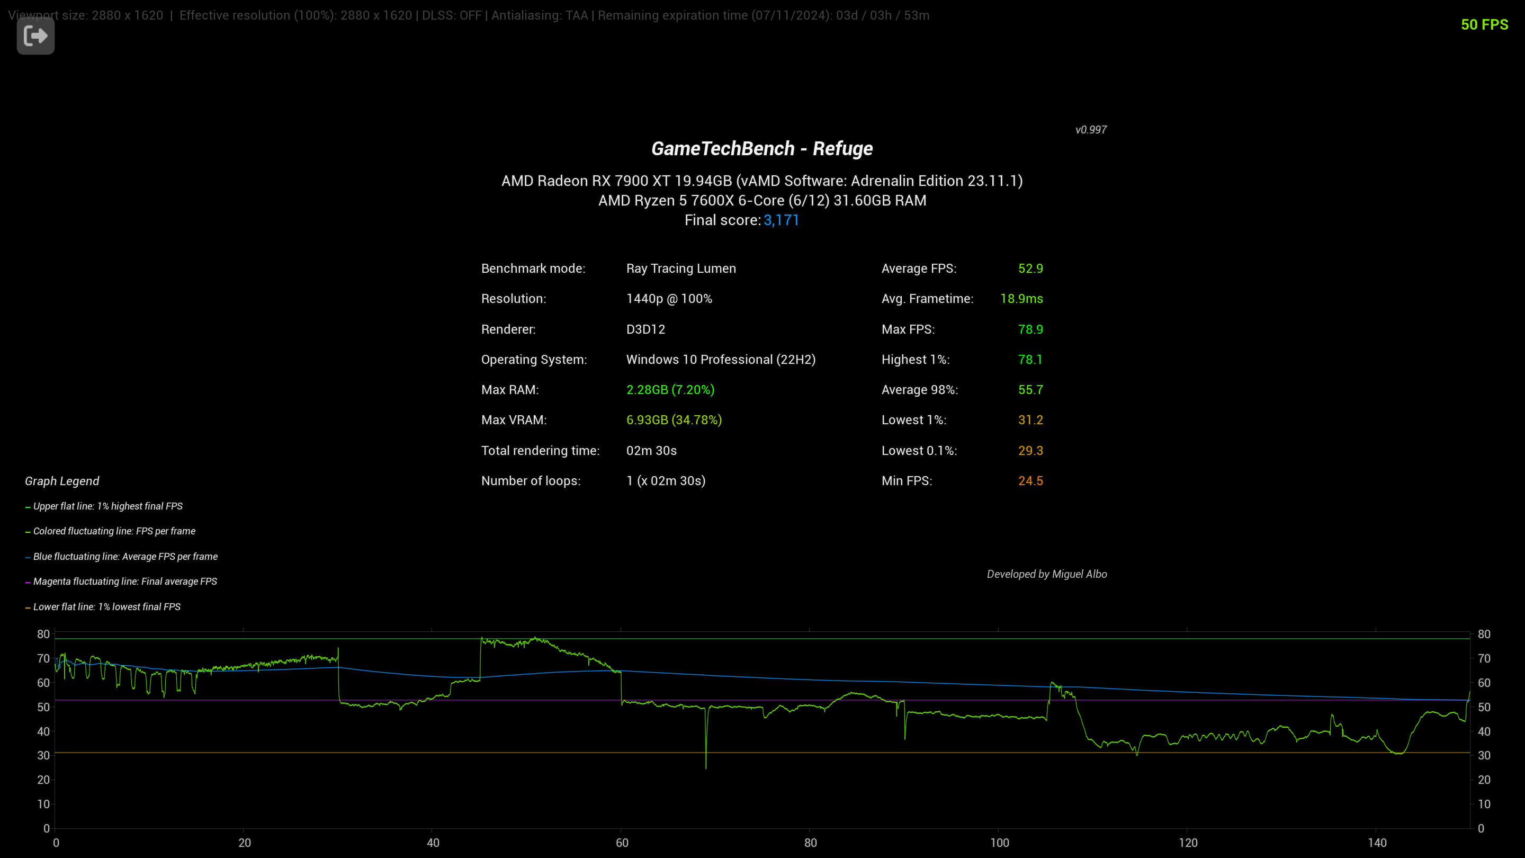This screenshot has width=1525, height=858.
Task: Click Average 98% value 55.7
Action: [1030, 390]
